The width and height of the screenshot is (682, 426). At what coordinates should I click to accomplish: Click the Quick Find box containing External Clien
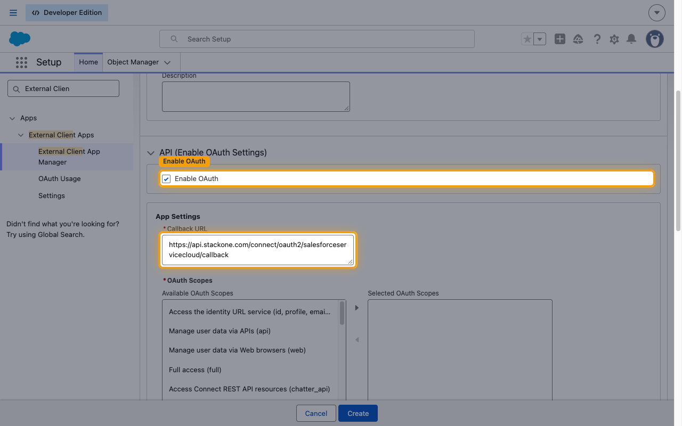pyautogui.click(x=63, y=88)
